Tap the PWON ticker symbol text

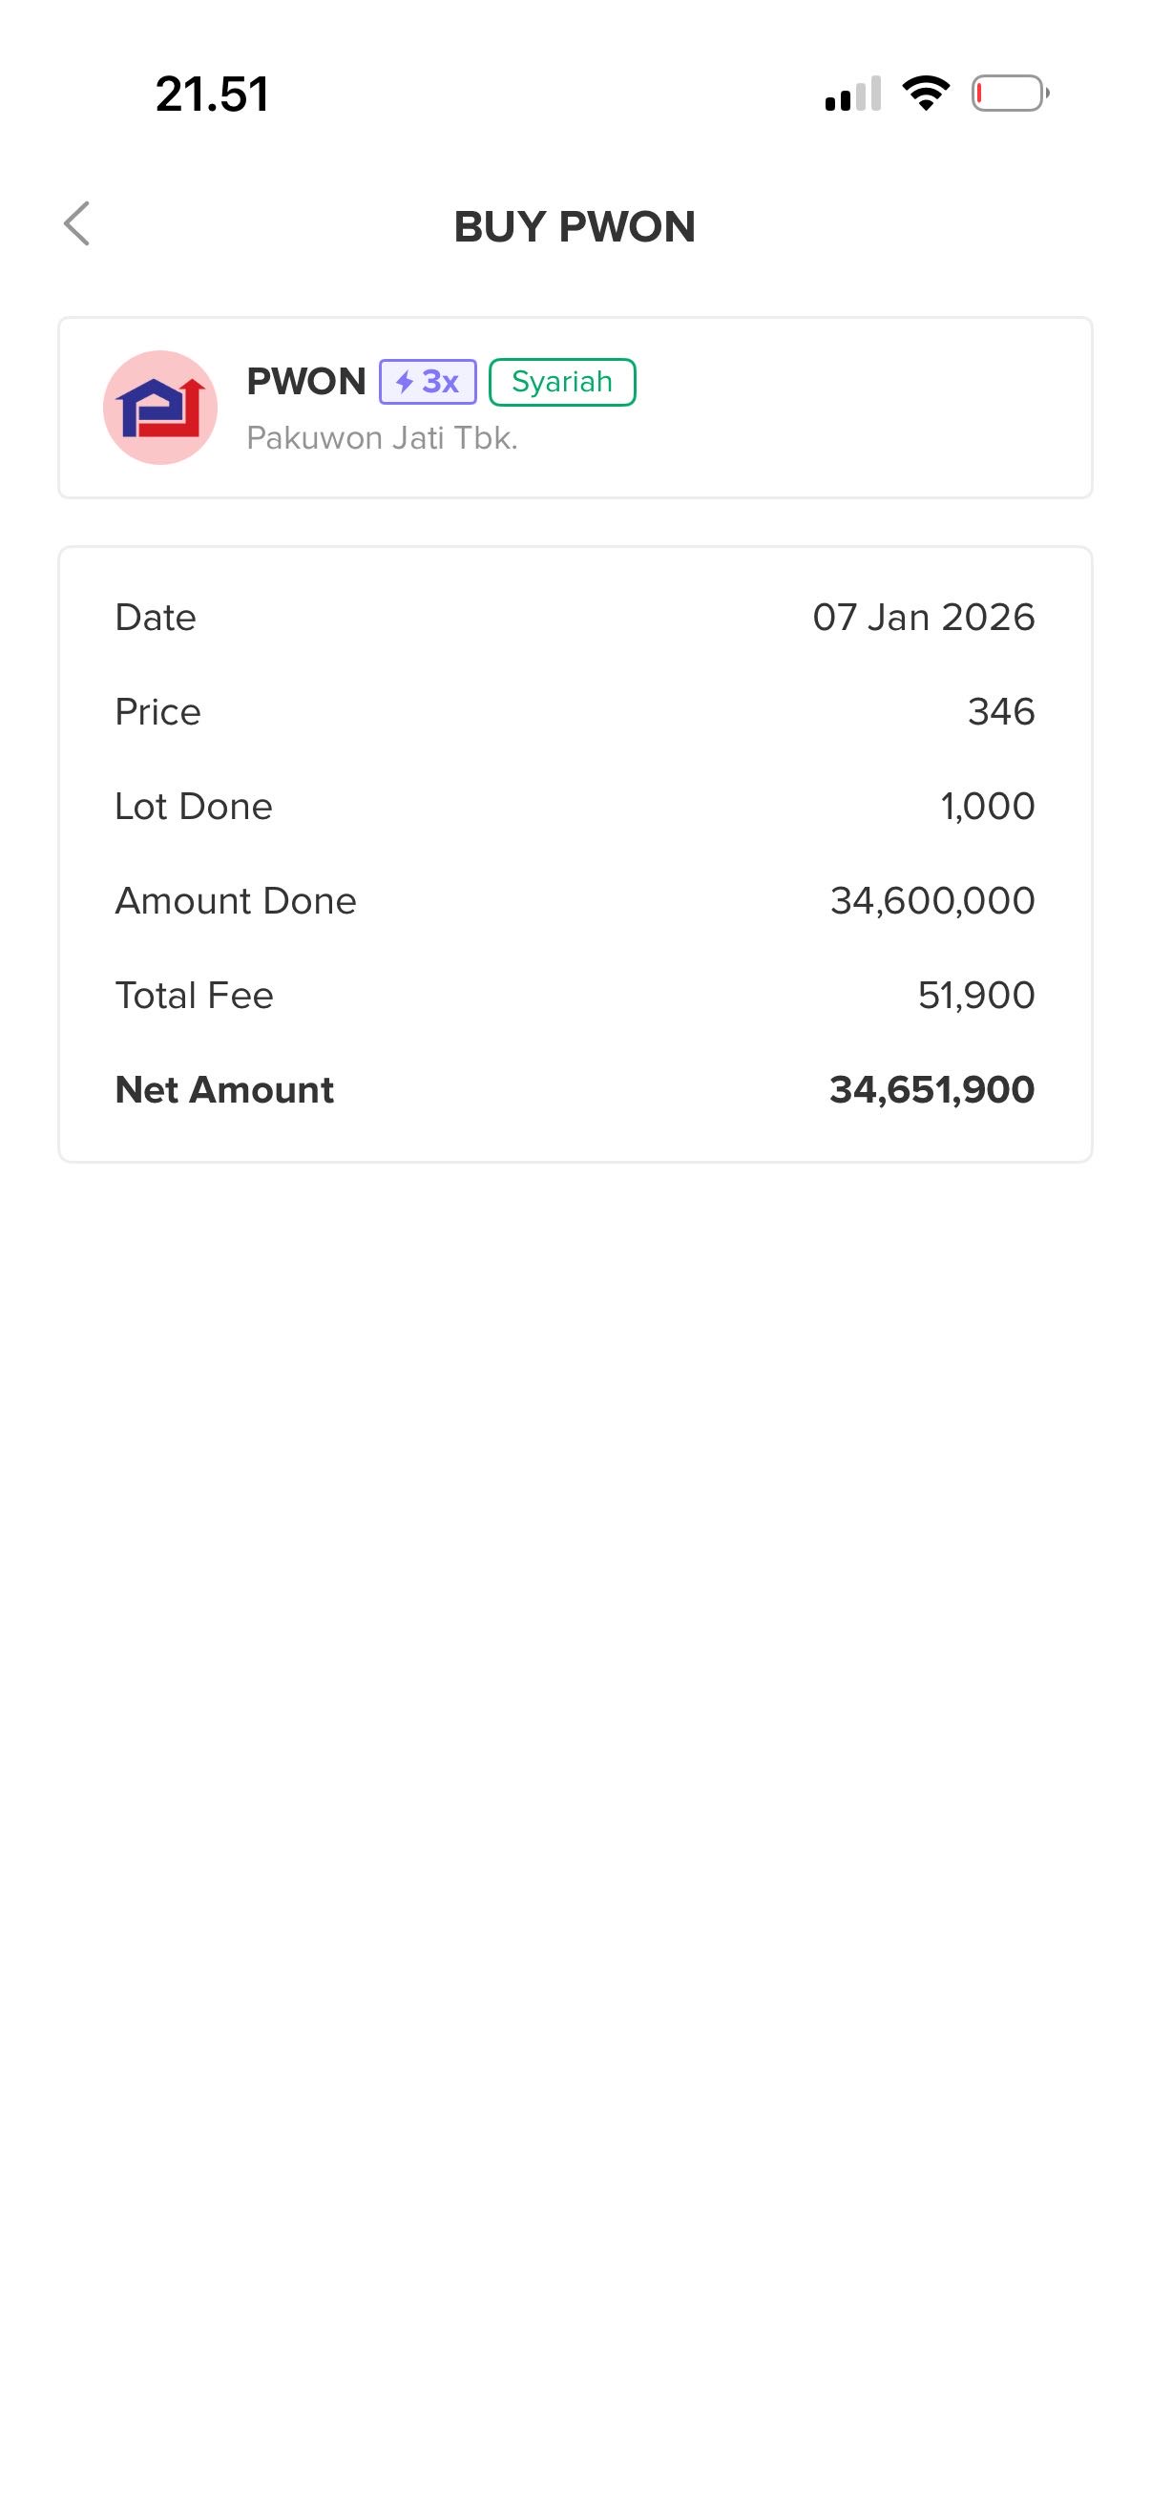point(306,382)
